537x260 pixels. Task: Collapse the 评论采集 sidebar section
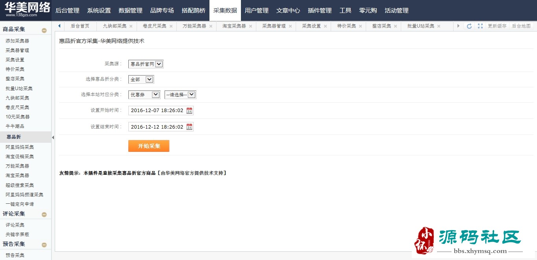pyautogui.click(x=44, y=214)
